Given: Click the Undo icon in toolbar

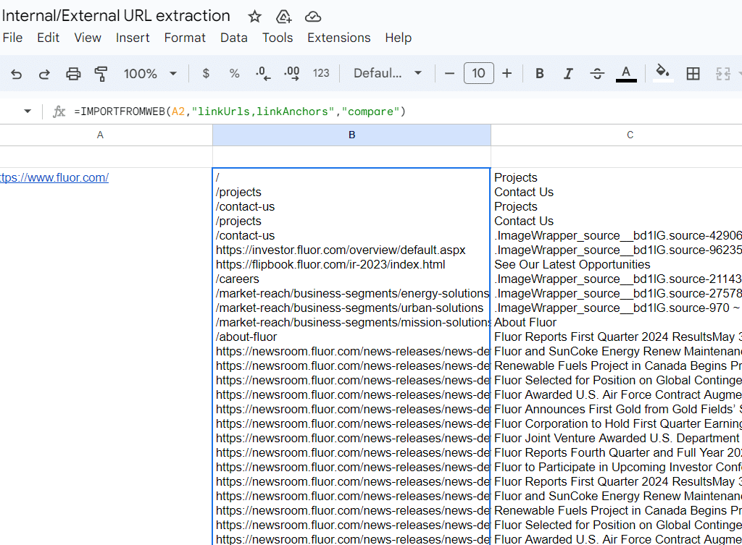Looking at the screenshot, I should (17, 73).
